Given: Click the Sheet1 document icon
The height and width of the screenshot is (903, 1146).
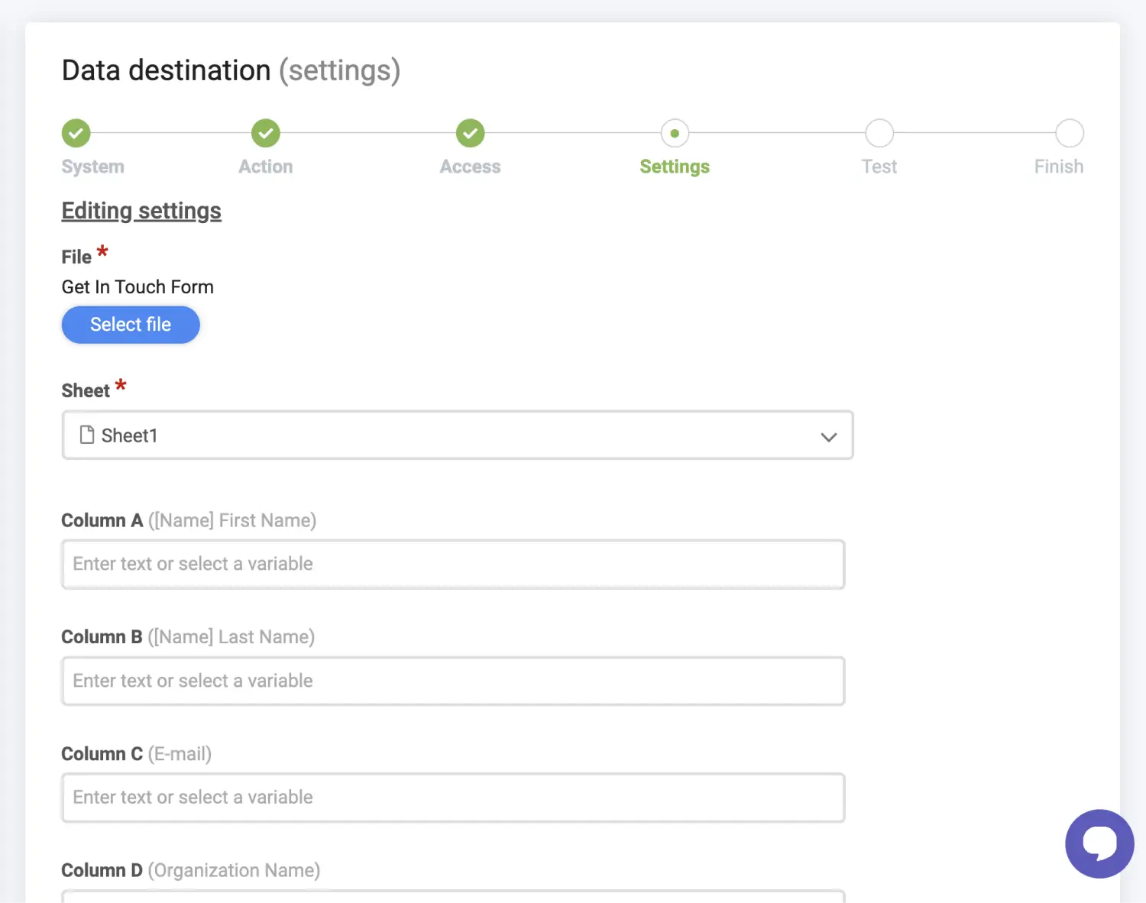Looking at the screenshot, I should (x=87, y=435).
